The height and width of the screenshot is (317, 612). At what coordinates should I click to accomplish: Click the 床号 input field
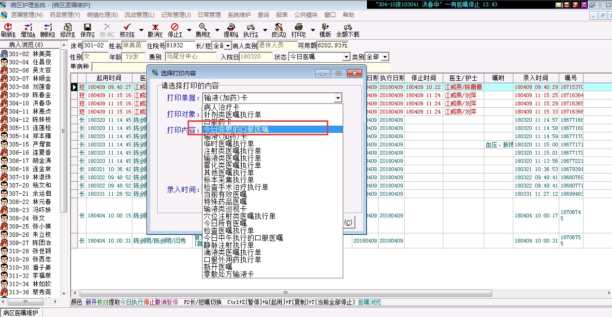coord(94,45)
